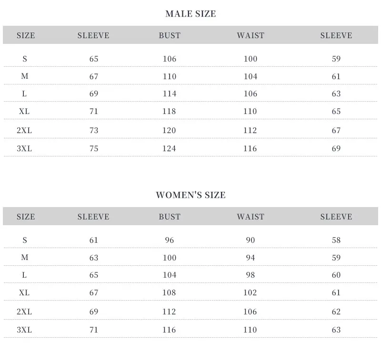Click male size 3XL row label
Image resolution: width=381 pixels, height=354 pixels.
24,148
